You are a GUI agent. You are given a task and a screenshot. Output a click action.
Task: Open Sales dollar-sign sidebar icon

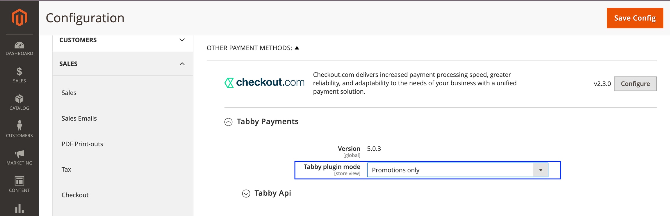pos(19,71)
